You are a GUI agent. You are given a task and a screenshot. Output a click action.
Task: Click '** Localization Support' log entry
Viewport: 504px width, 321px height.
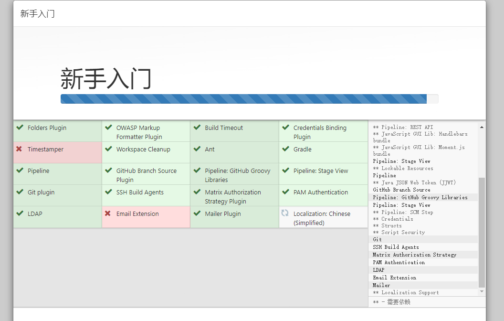tap(406, 292)
